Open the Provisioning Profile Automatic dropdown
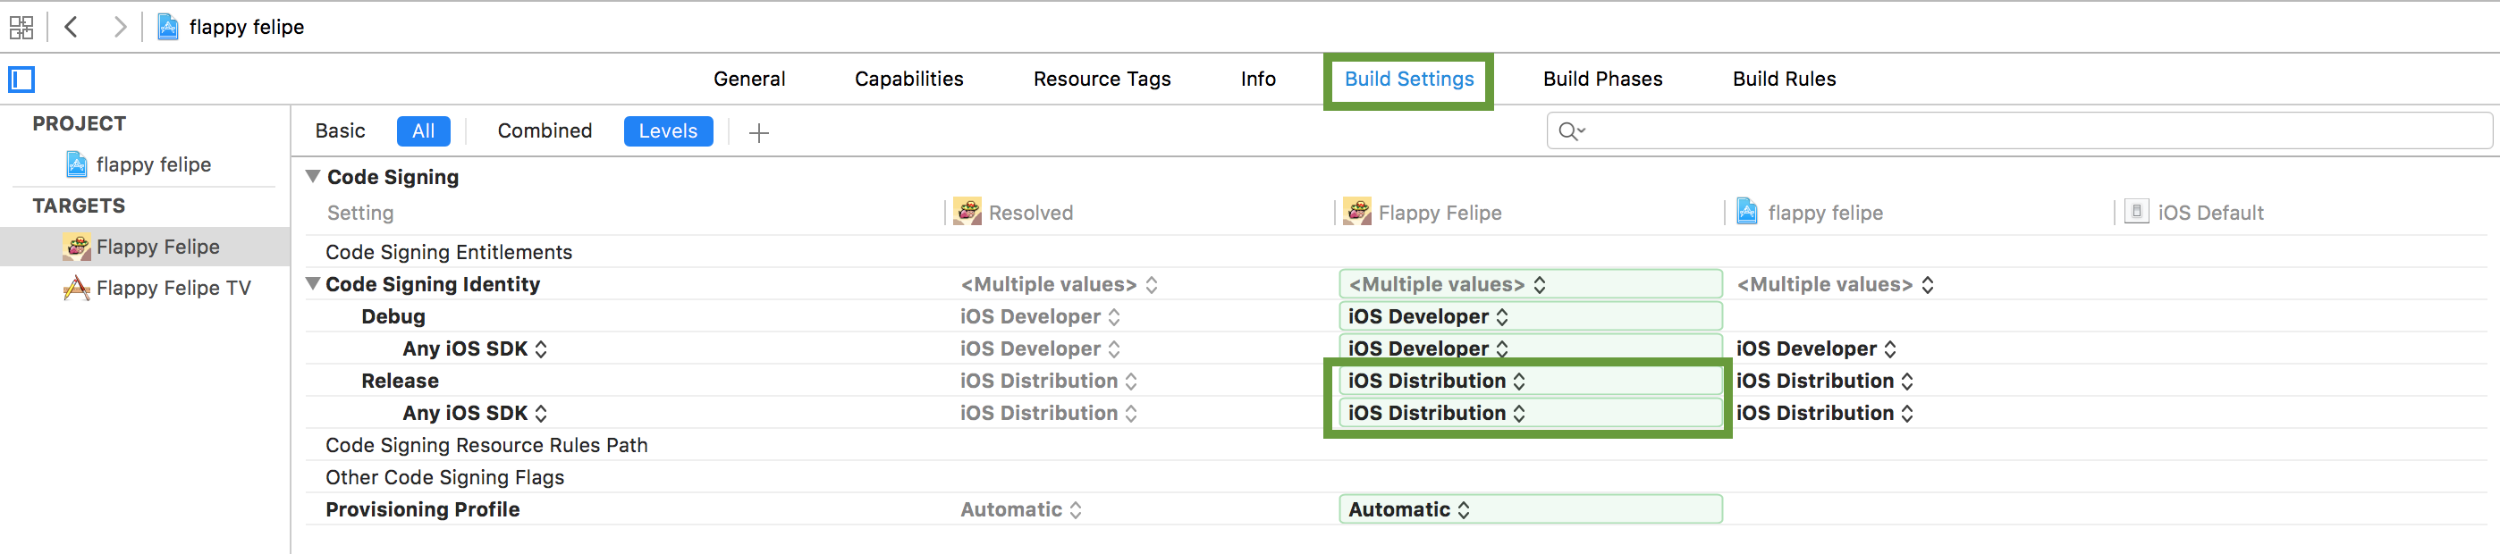Screen dimensions: 2500x554 [1409, 509]
